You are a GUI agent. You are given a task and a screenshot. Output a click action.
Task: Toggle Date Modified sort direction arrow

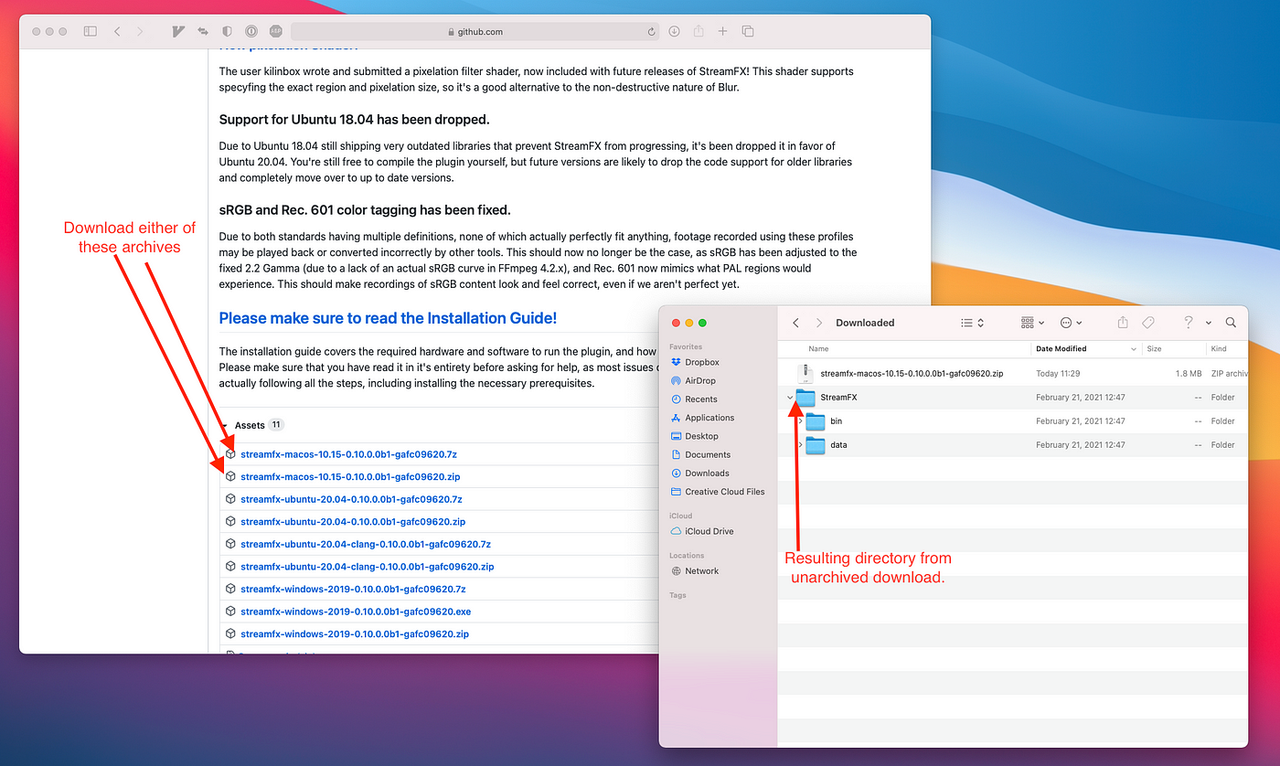tap(1134, 349)
